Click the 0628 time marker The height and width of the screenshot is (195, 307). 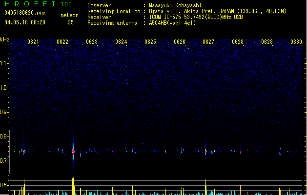pos(238,42)
